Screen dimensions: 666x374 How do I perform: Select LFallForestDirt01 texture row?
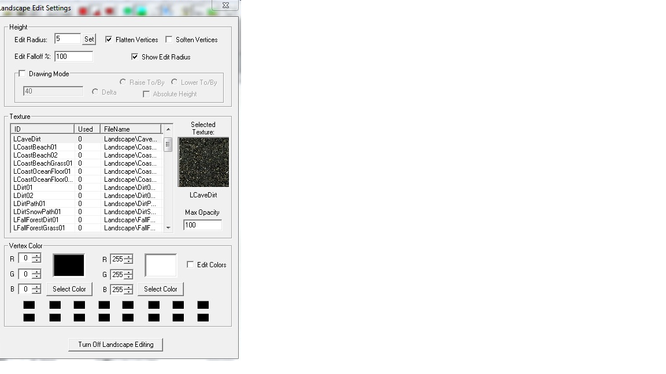(87, 220)
